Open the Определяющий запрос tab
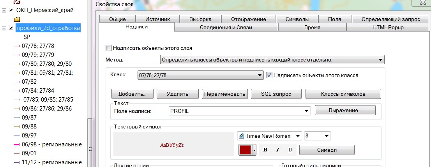 390,19
